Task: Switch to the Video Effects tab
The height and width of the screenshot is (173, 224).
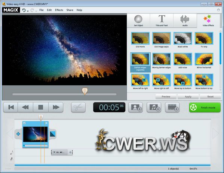Action: [x=208, y=21]
